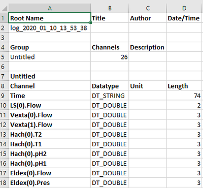Click the select-all corner triangle
Viewport: 203px width, 188px height.
pos(4,8)
